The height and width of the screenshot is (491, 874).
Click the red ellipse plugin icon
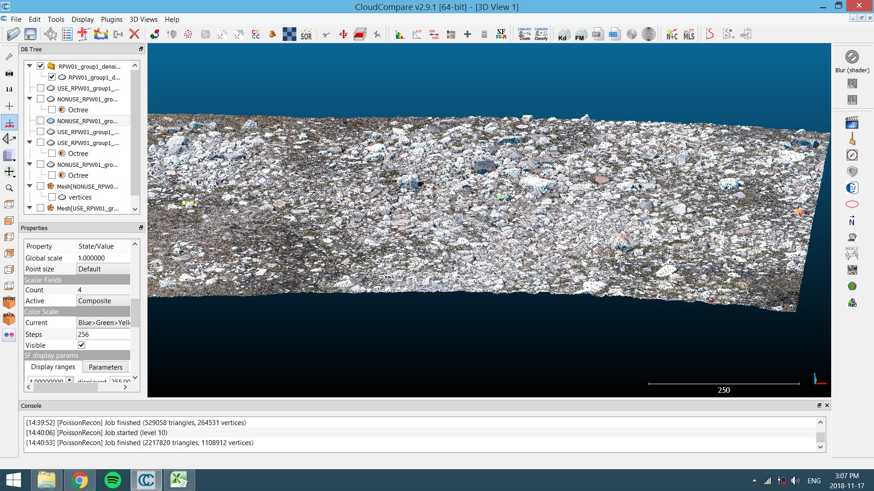852,204
